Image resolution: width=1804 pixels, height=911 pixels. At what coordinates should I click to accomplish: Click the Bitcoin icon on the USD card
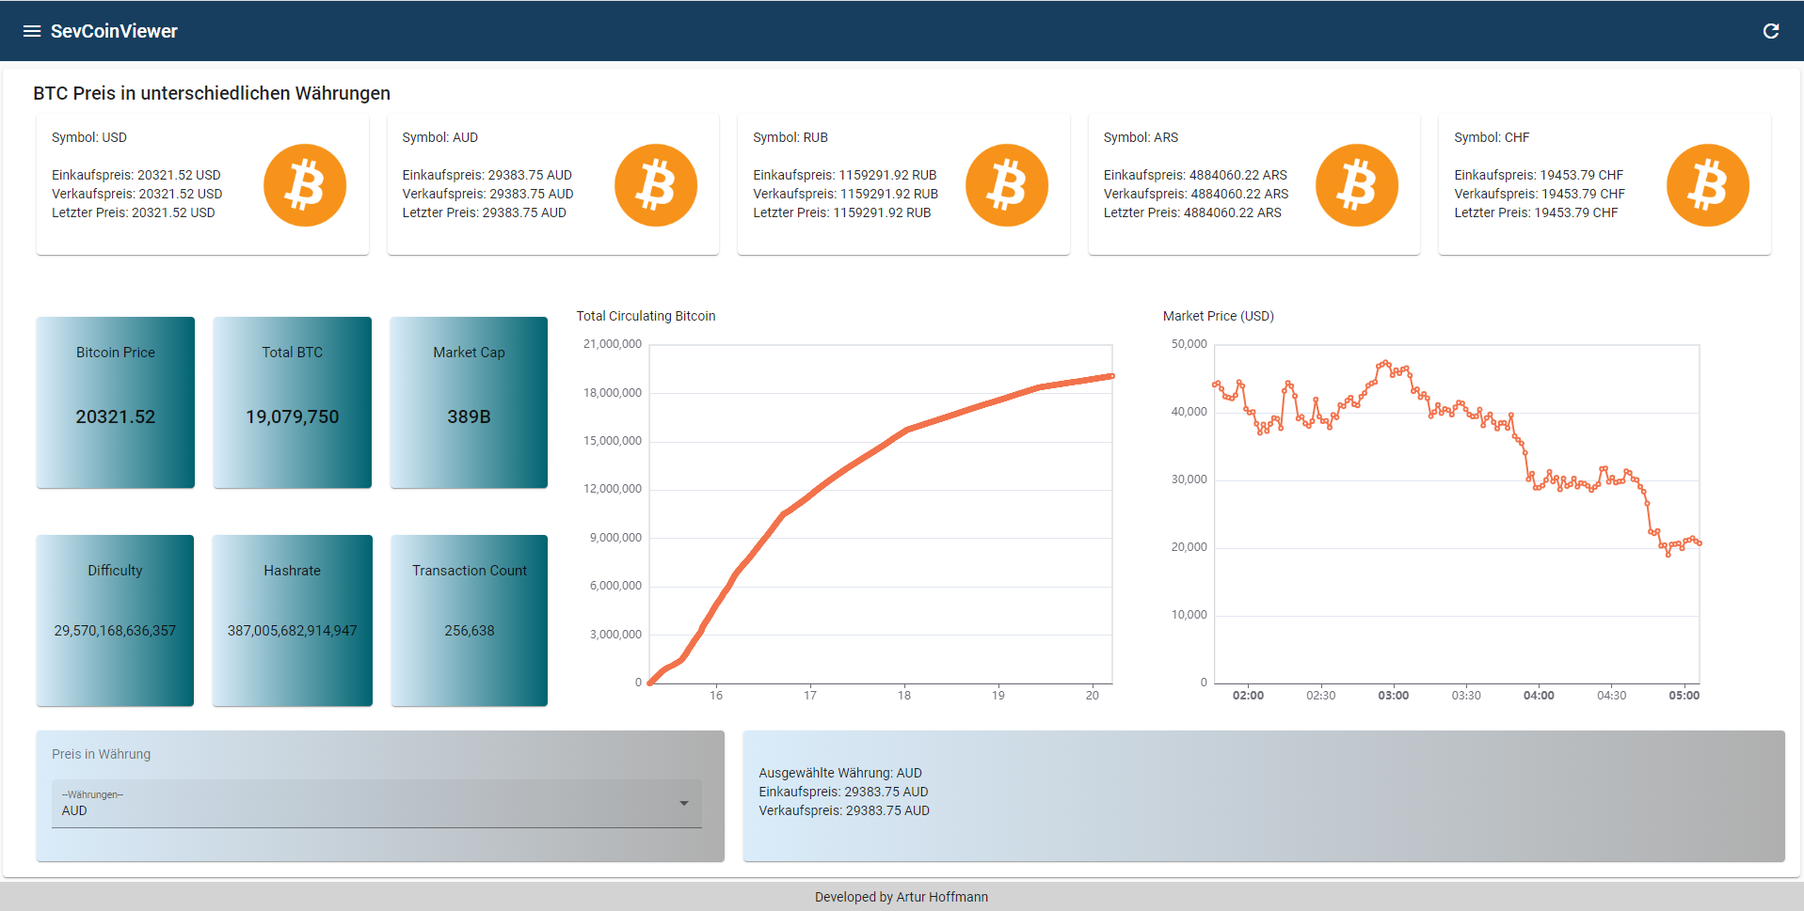304,185
